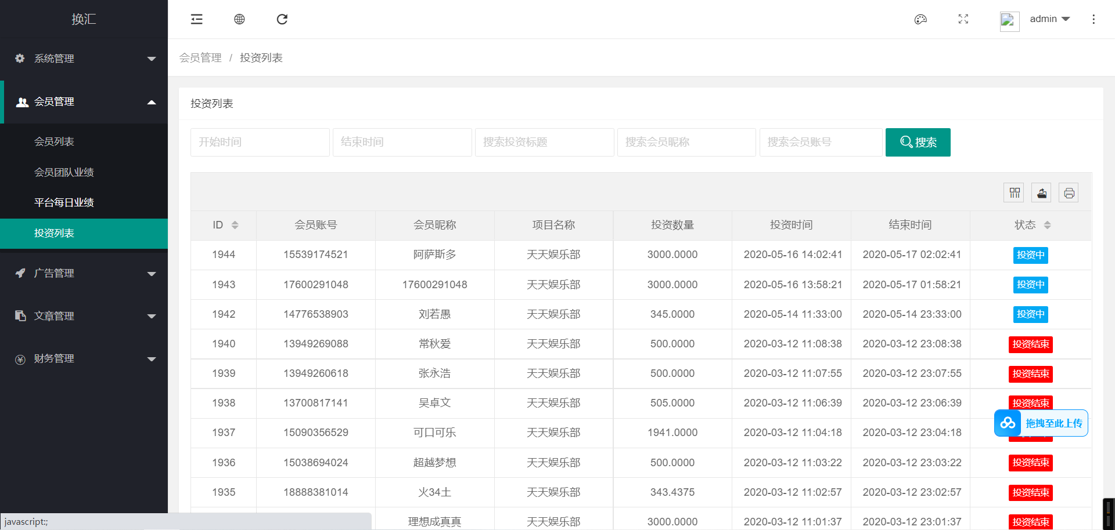Sort the table by 状态 column
The height and width of the screenshot is (530, 1115).
(1047, 225)
